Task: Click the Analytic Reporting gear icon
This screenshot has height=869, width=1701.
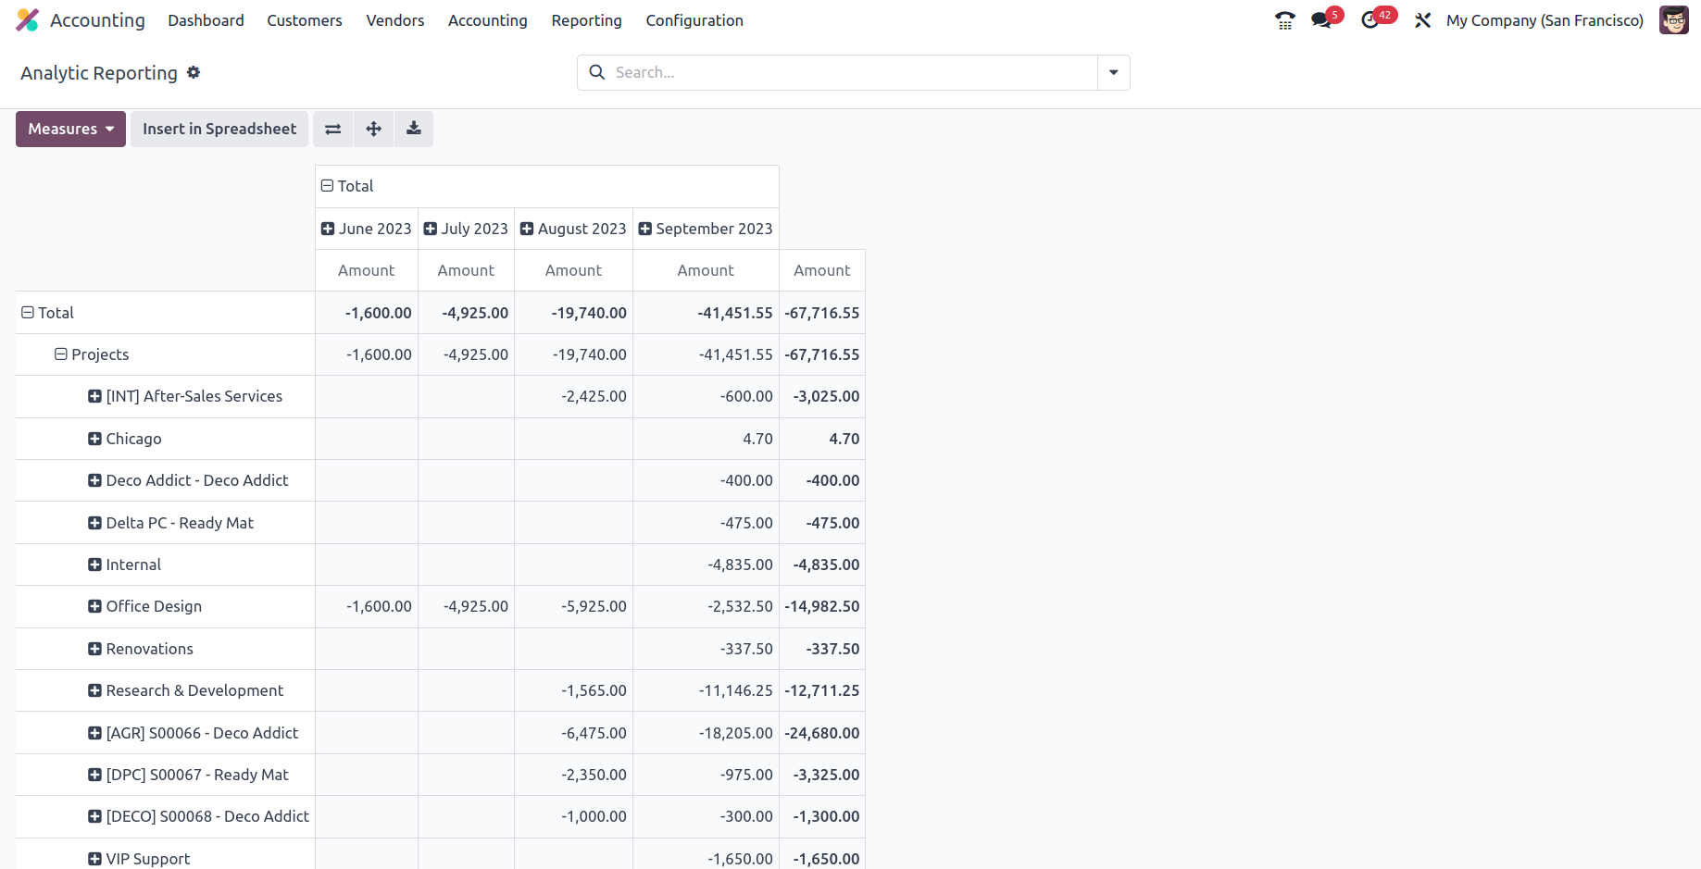Action: click(x=194, y=72)
